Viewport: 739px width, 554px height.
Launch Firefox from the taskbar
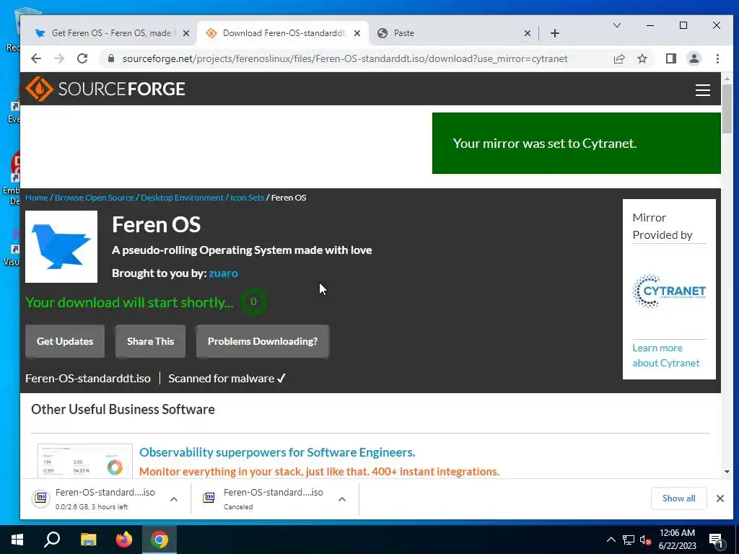[124, 540]
